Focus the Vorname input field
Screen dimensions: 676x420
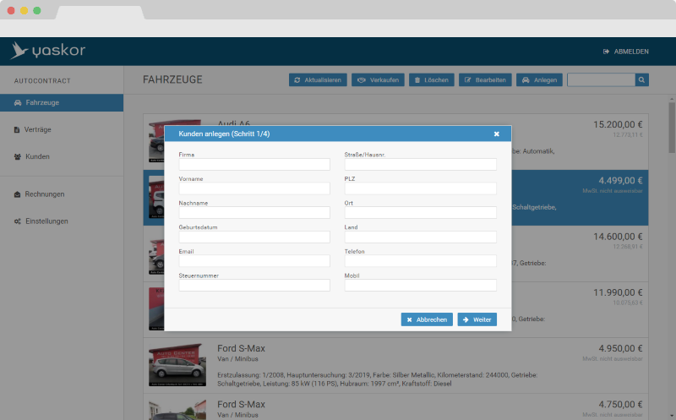254,188
